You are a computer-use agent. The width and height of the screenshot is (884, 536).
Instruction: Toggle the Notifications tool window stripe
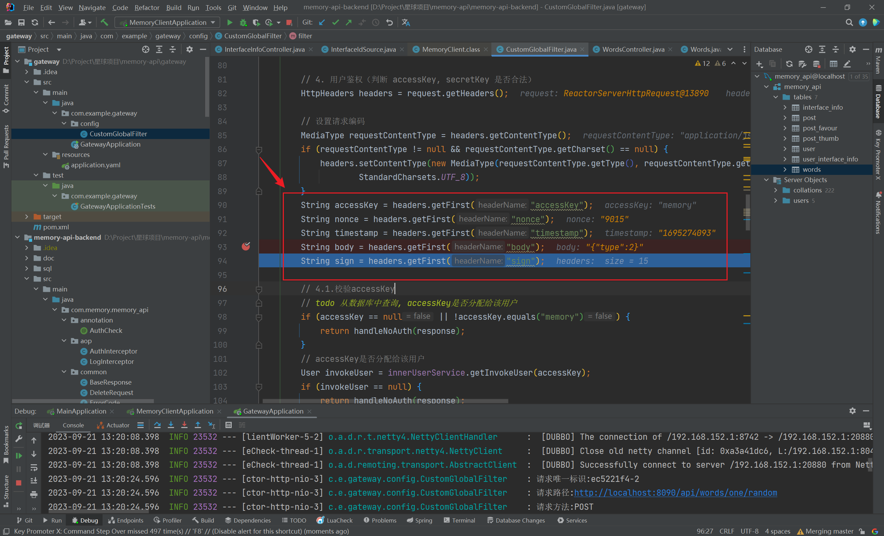(x=878, y=213)
